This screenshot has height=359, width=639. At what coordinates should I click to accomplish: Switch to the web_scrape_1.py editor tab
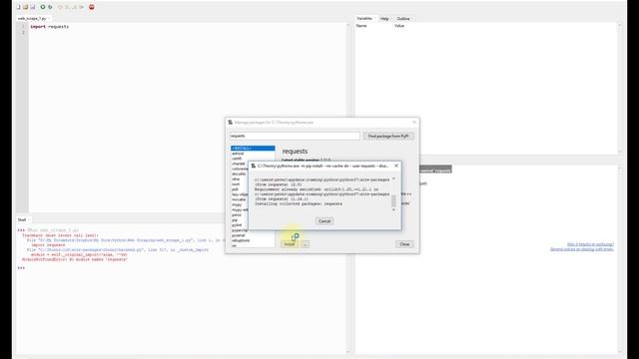[32, 19]
